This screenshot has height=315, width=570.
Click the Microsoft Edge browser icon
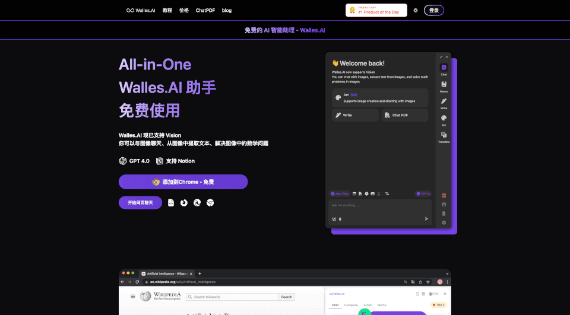(197, 203)
